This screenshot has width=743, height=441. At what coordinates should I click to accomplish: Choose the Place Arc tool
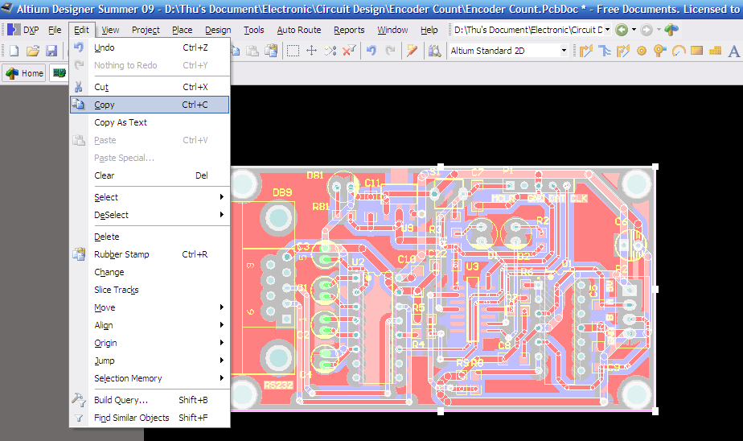(x=678, y=51)
